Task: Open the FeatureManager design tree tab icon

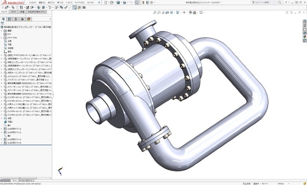Action: (3, 19)
